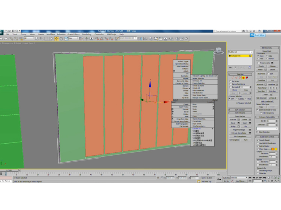
Task: Click the Render teapot icon
Action: coord(186,39)
